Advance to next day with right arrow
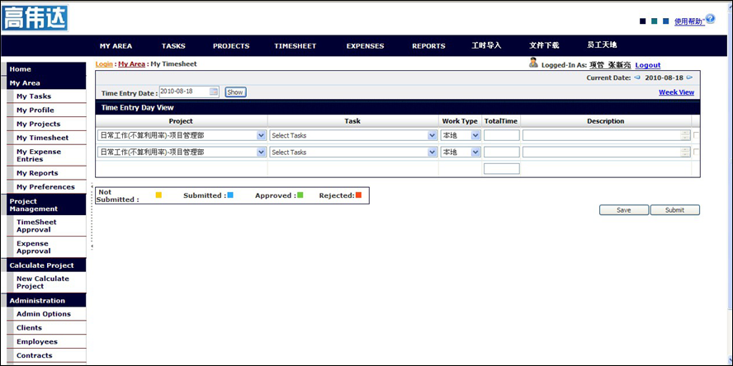This screenshot has height=366, width=733. coord(690,77)
